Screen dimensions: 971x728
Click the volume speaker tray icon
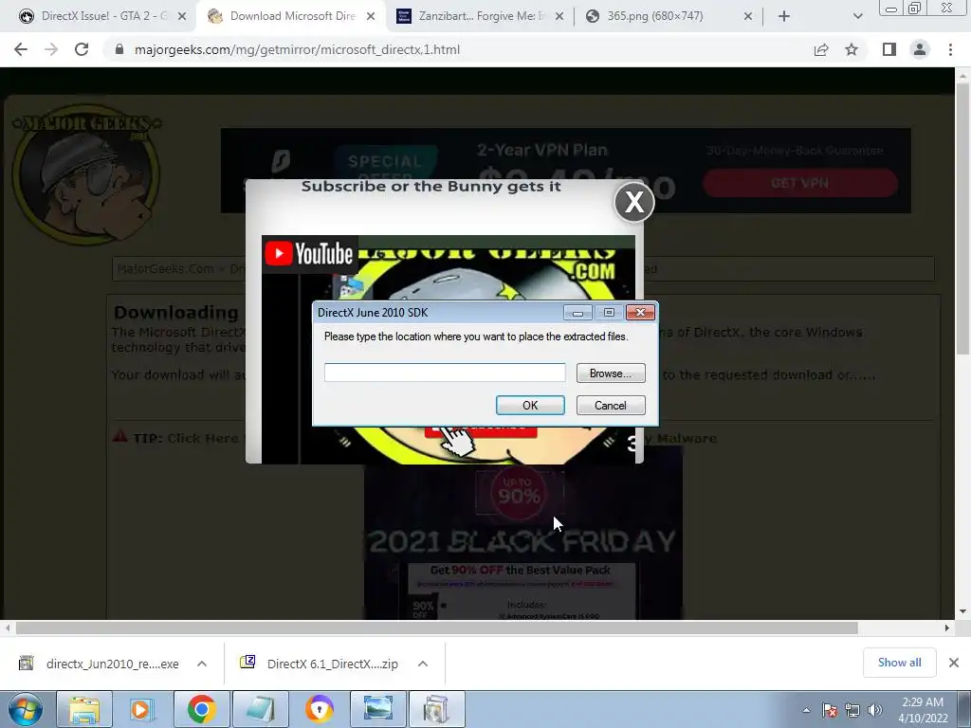[875, 710]
